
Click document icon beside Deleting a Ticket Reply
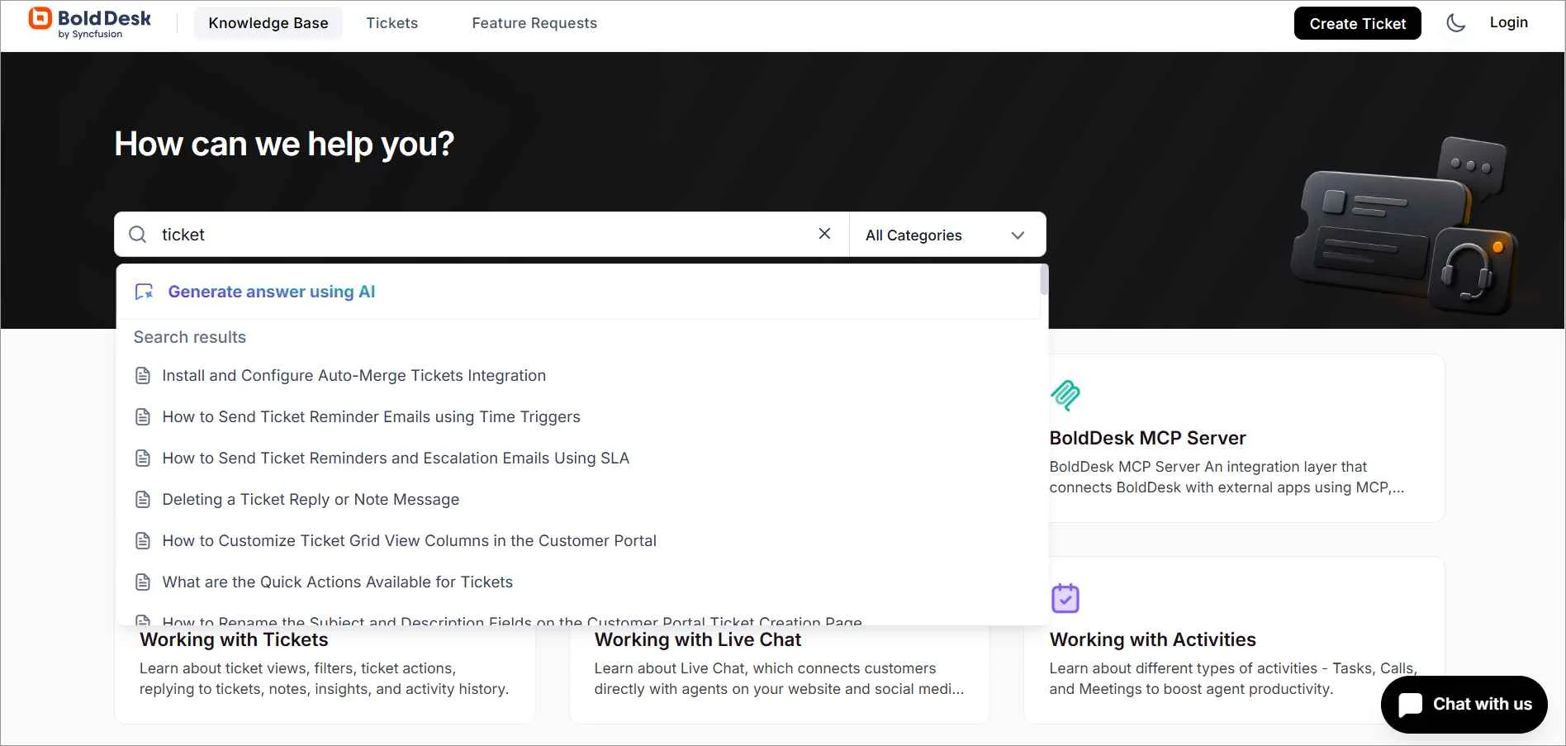tap(143, 500)
